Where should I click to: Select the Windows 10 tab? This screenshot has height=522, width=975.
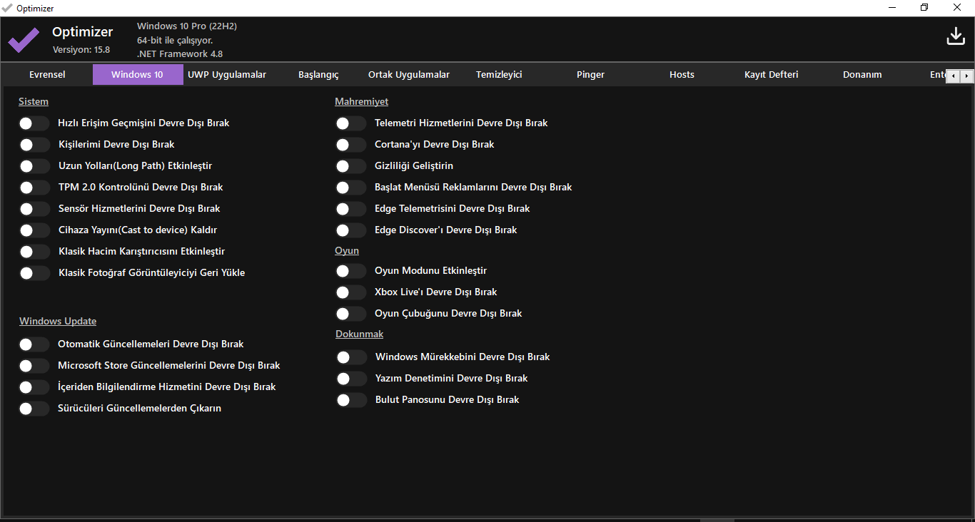coord(138,75)
